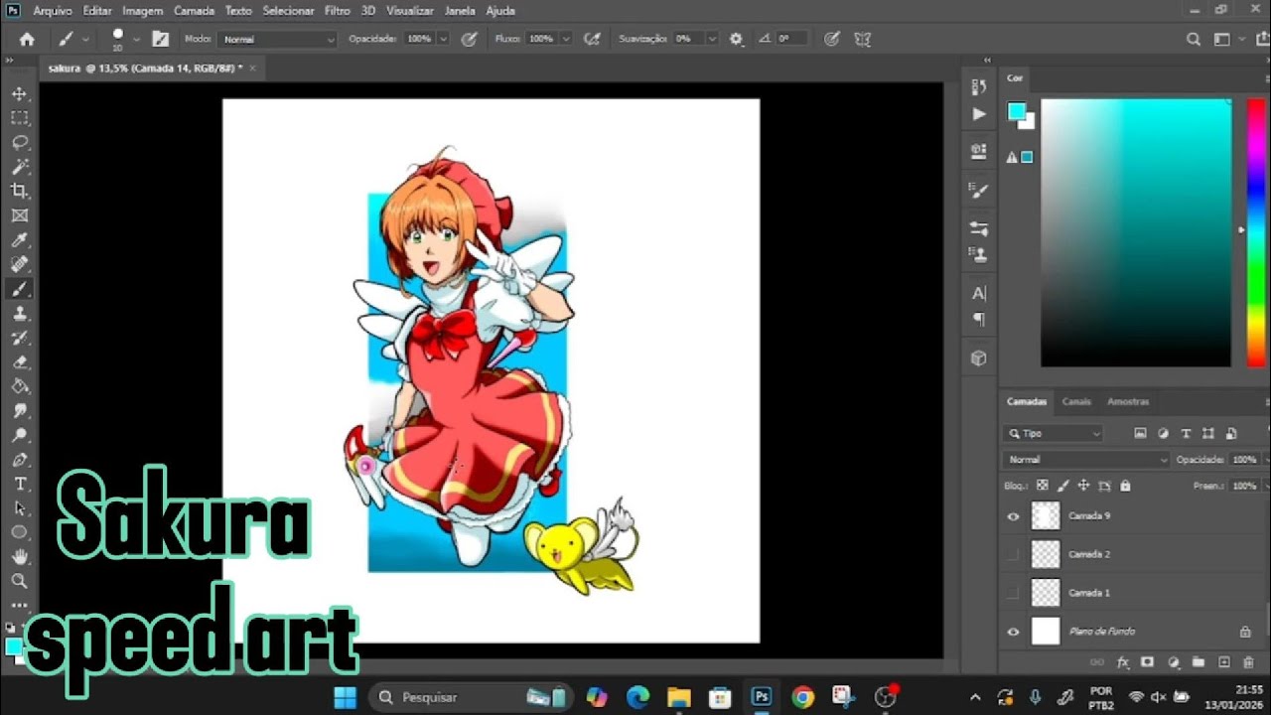Click the rainbow hue slider strip
Viewport: 1271px width, 715px height.
1256,232
